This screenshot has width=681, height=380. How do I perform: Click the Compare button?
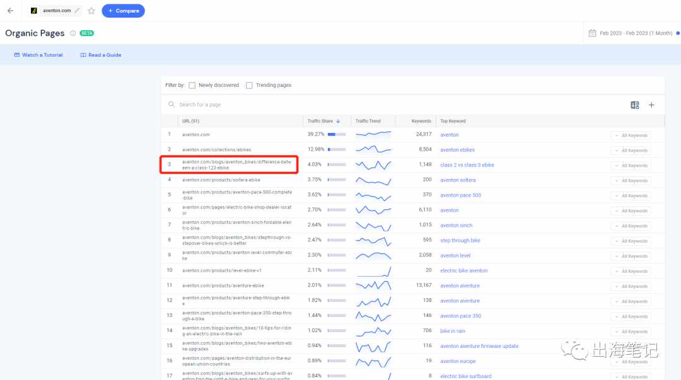pyautogui.click(x=124, y=11)
